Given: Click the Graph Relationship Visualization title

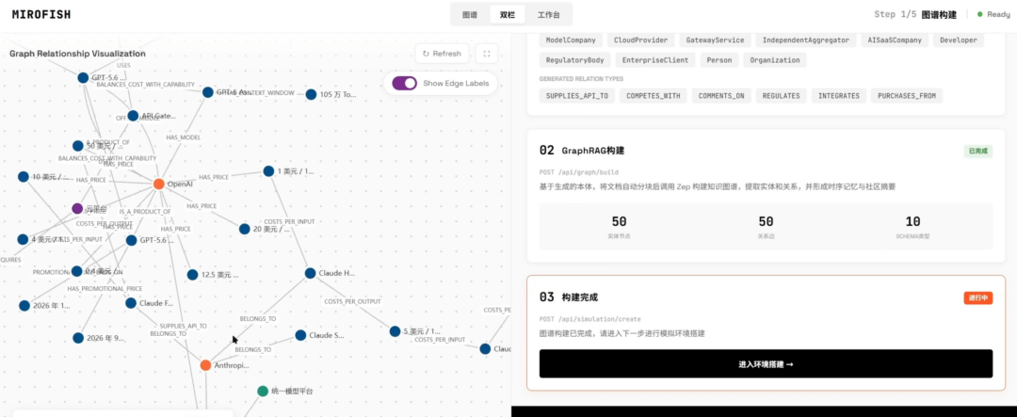Looking at the screenshot, I should 78,54.
